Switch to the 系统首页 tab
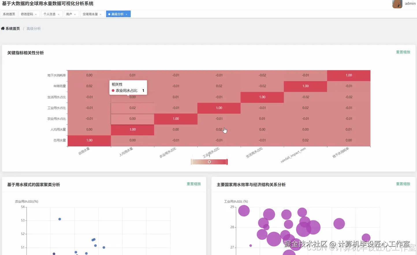This screenshot has width=417, height=255. click(x=9, y=14)
